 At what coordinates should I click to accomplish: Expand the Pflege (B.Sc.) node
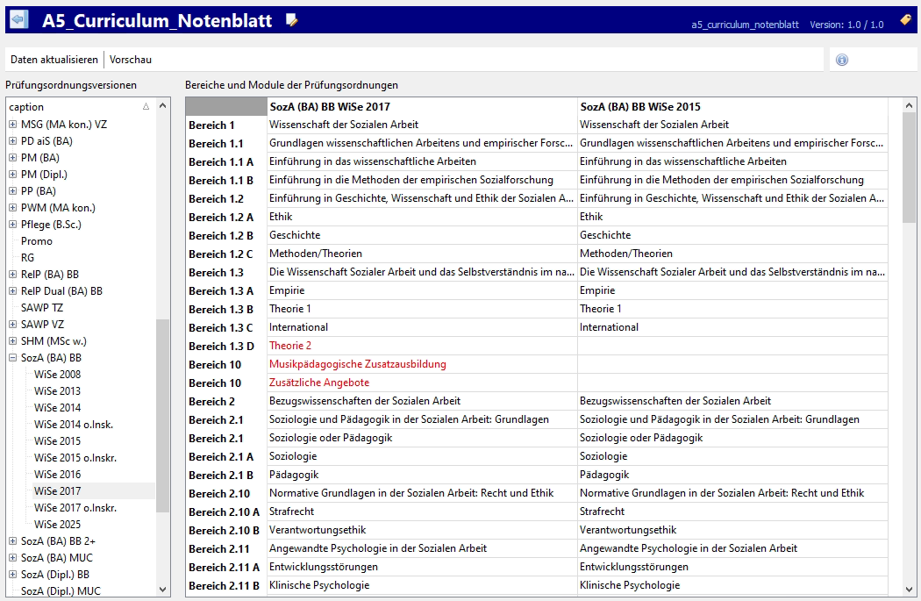(12, 225)
